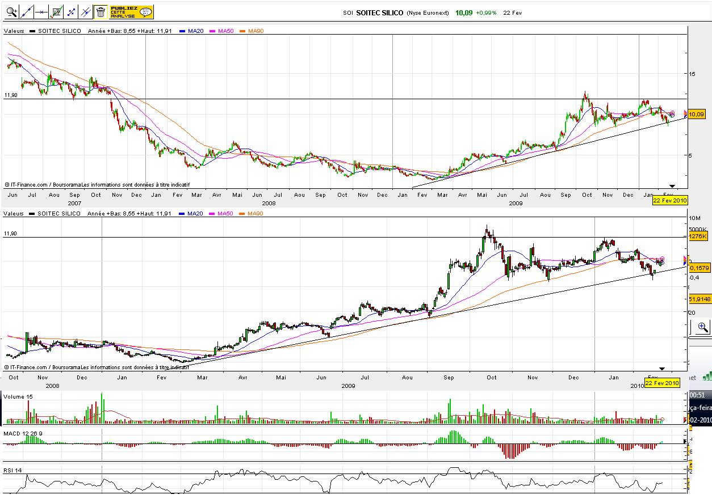The image size is (712, 503).
Task: Select the parallel channel lines tool
Action: point(85,11)
